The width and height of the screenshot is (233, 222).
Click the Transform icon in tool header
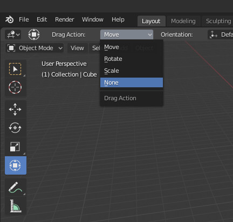tap(34, 34)
